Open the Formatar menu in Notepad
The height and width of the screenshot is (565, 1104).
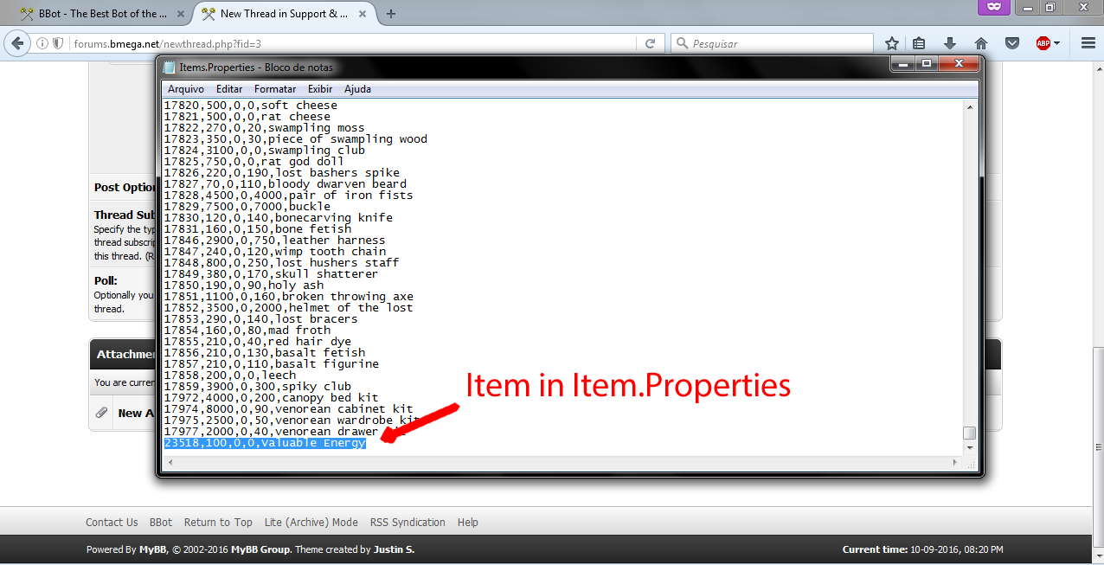click(x=275, y=89)
